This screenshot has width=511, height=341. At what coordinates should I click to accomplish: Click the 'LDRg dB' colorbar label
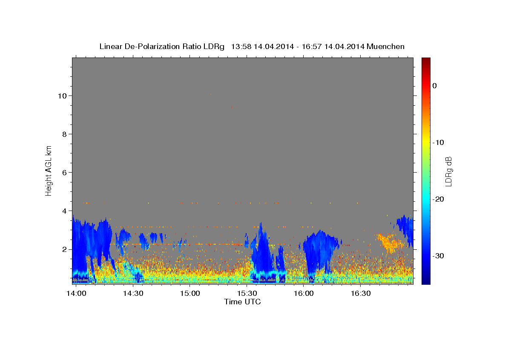pyautogui.click(x=448, y=171)
